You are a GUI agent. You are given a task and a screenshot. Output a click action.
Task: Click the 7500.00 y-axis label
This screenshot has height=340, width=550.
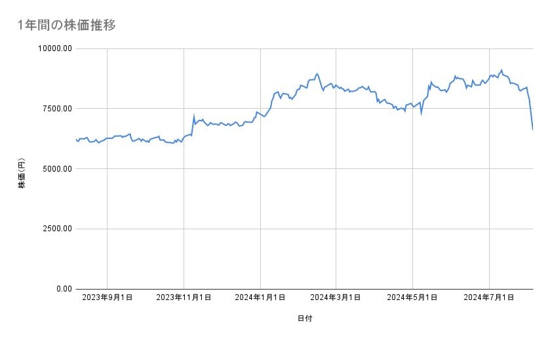click(55, 109)
